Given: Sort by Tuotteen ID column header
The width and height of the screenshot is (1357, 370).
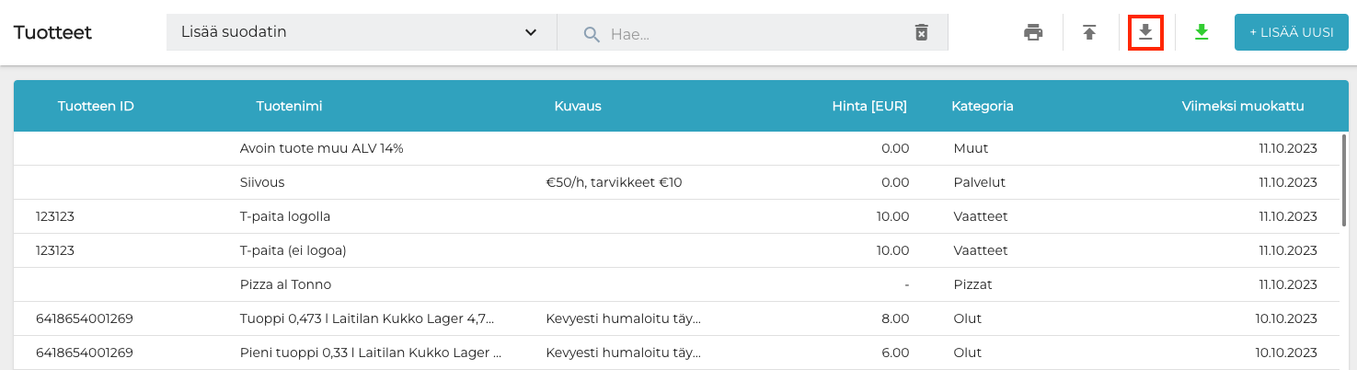Looking at the screenshot, I should pos(96,106).
